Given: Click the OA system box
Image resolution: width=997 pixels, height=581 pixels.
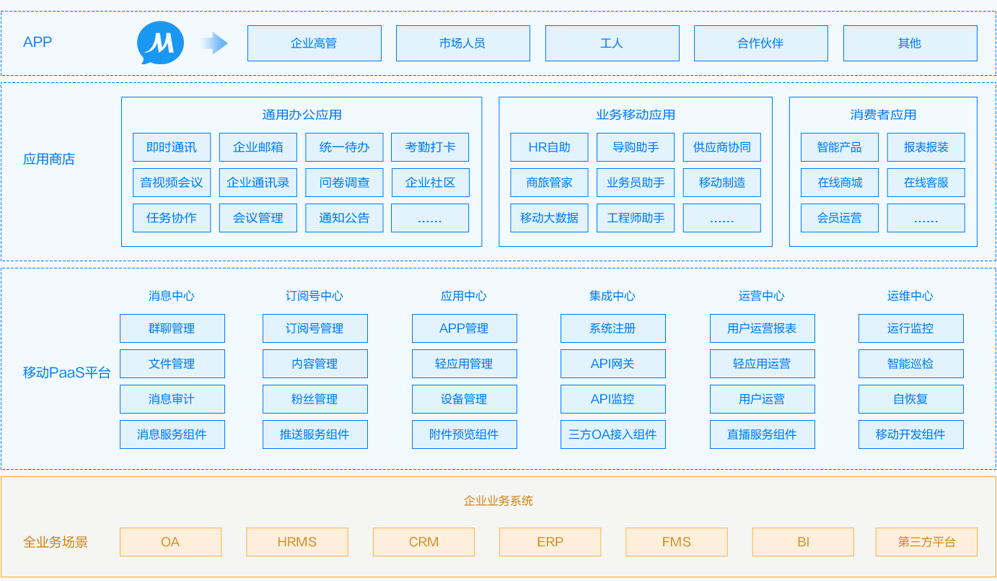Looking at the screenshot, I should click(171, 542).
